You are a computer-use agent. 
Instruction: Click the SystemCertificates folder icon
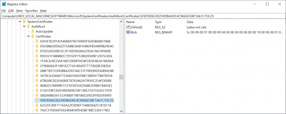coord(24,22)
